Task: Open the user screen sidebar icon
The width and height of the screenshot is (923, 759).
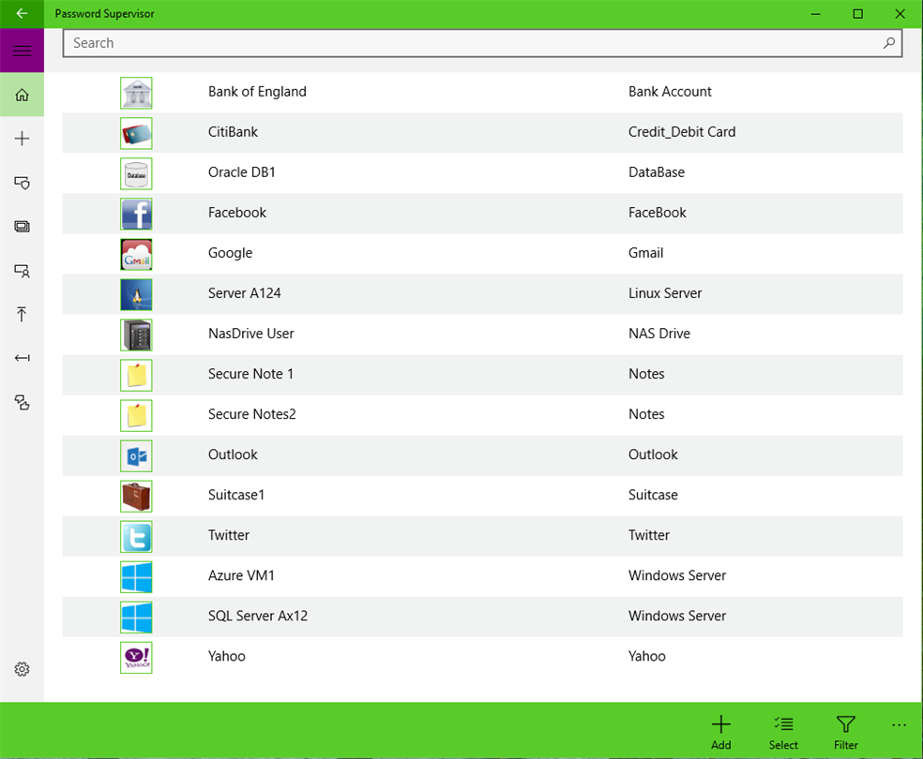Action: 22,271
